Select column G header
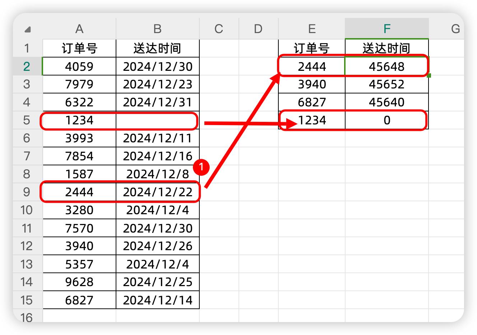Screen dimensions: 477x335 point(446,29)
